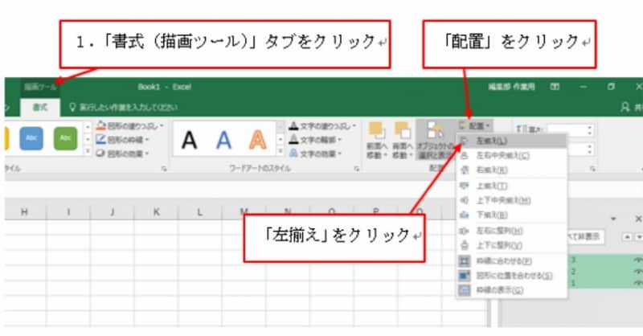This screenshot has width=643, height=336.
Task: Apply the blue A WordArt style
Action: pos(223,140)
